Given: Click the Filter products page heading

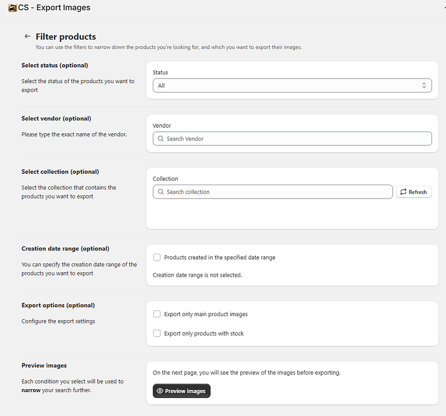Looking at the screenshot, I should pos(66,37).
